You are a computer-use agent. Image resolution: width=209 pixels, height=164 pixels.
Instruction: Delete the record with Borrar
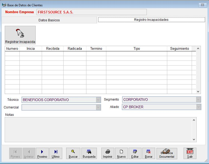click(x=149, y=153)
